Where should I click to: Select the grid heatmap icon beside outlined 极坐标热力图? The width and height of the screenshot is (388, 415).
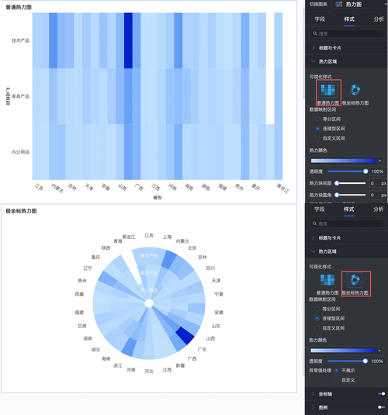(x=327, y=280)
